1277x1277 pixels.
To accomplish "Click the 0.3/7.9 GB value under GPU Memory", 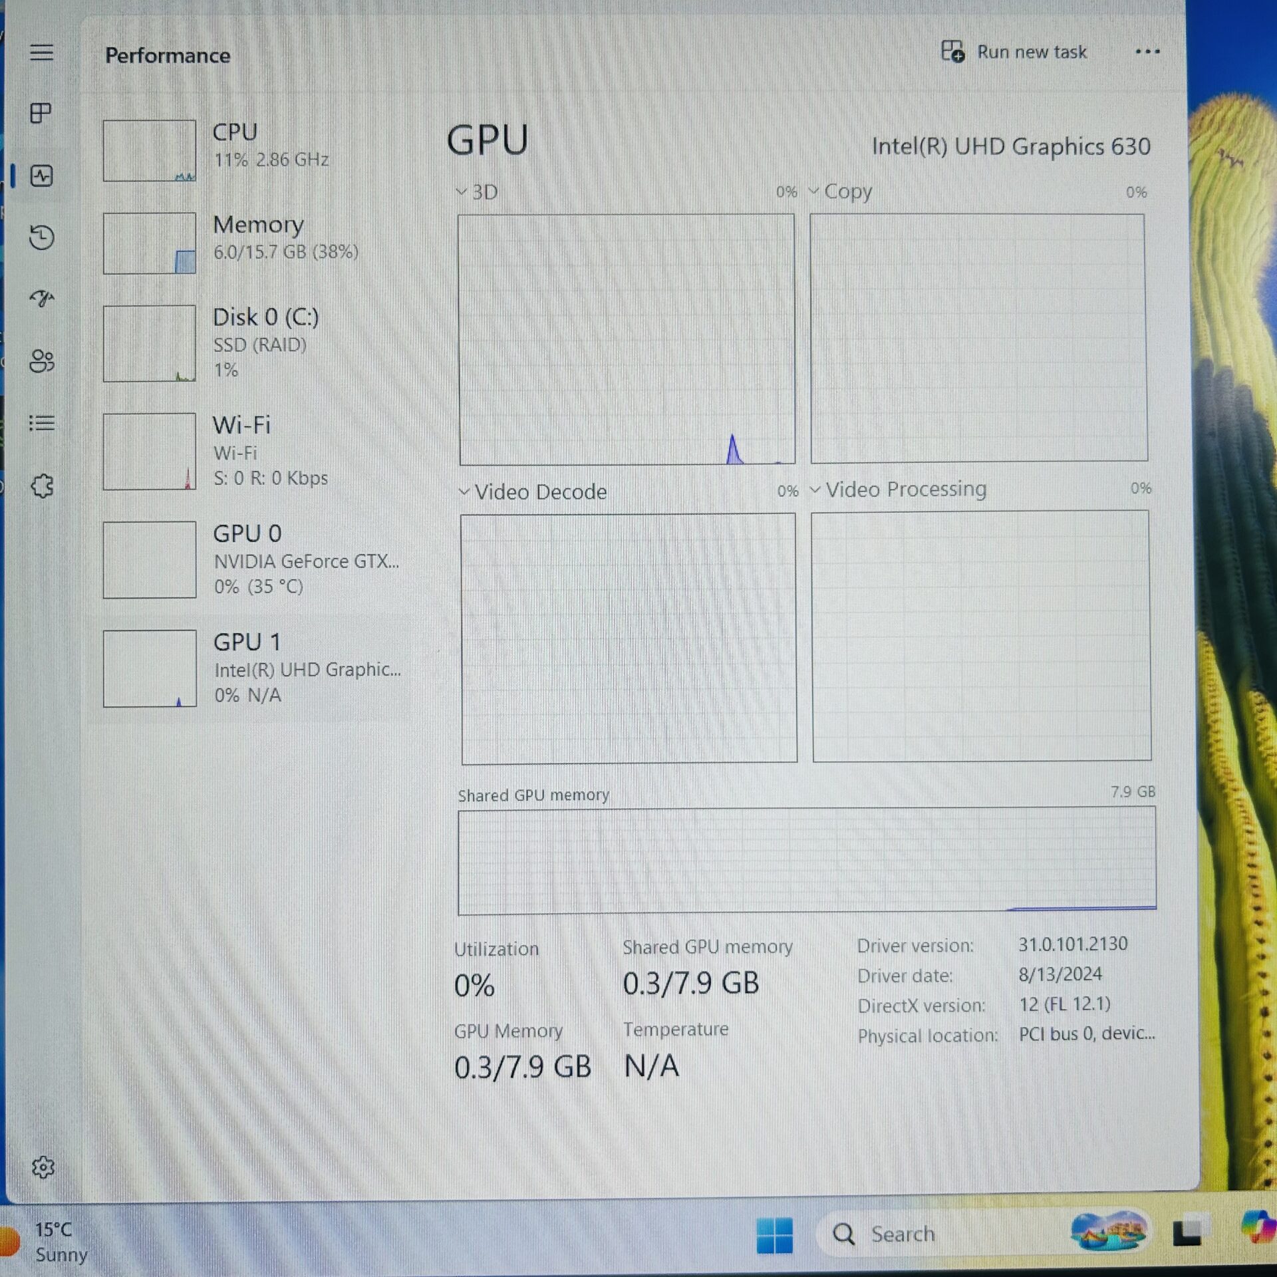I will coord(523,1067).
